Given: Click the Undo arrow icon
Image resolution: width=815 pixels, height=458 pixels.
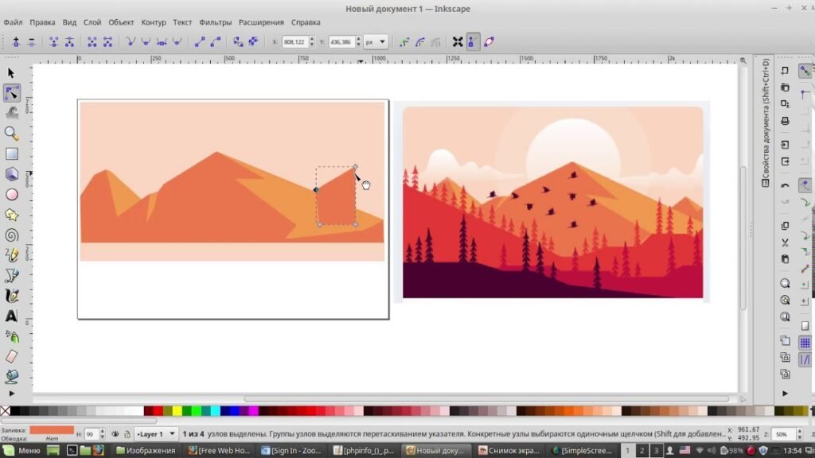Looking at the screenshot, I should 785,185.
